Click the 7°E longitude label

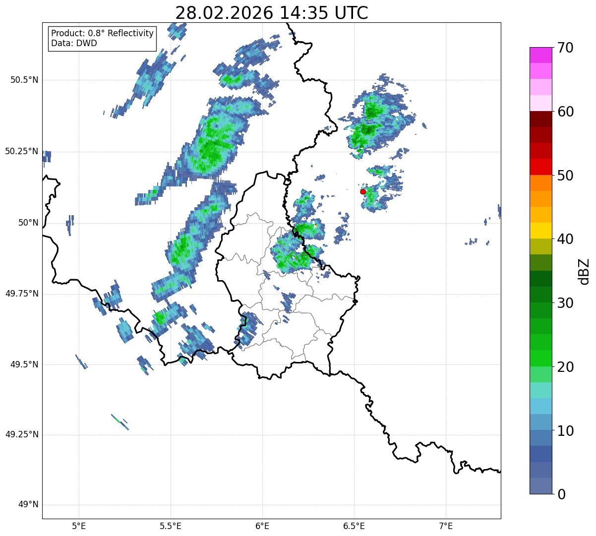click(446, 526)
